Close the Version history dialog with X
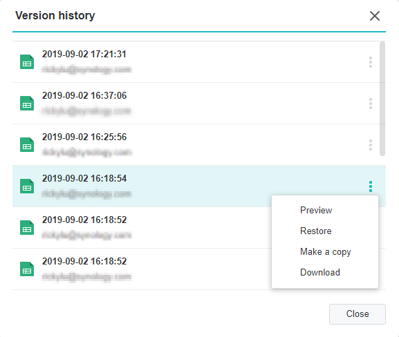This screenshot has height=337, width=399. tap(375, 16)
